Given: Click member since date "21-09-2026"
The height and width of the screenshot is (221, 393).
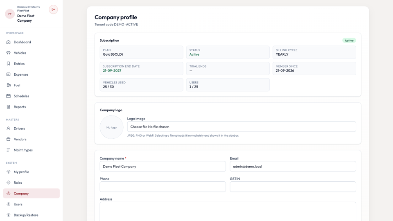Looking at the screenshot, I should pyautogui.click(x=285, y=71).
